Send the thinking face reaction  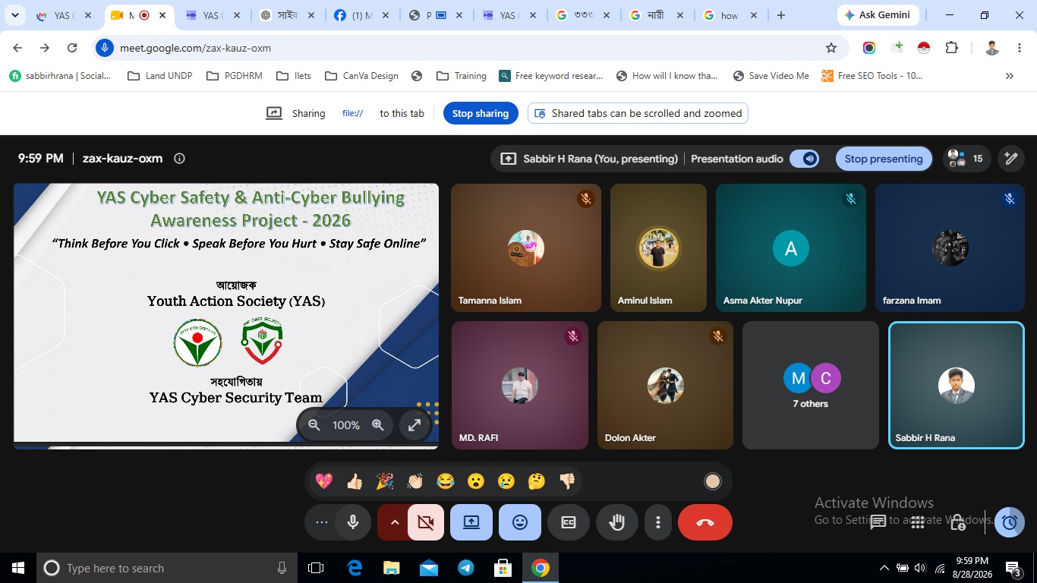[x=537, y=481]
